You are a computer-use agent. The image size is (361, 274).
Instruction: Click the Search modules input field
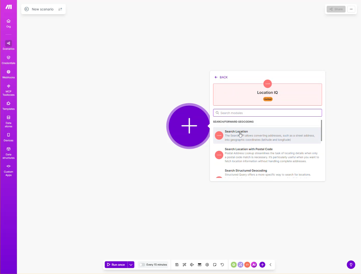pos(267,113)
